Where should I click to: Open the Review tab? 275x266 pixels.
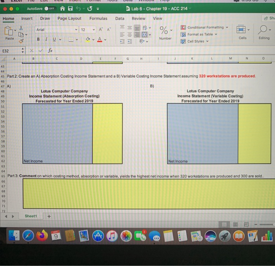point(139,18)
